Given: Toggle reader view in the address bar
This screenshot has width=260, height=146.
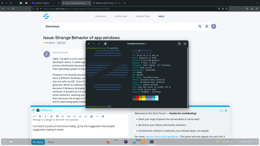Looking at the screenshot, I should pyautogui.click(x=219, y=9).
